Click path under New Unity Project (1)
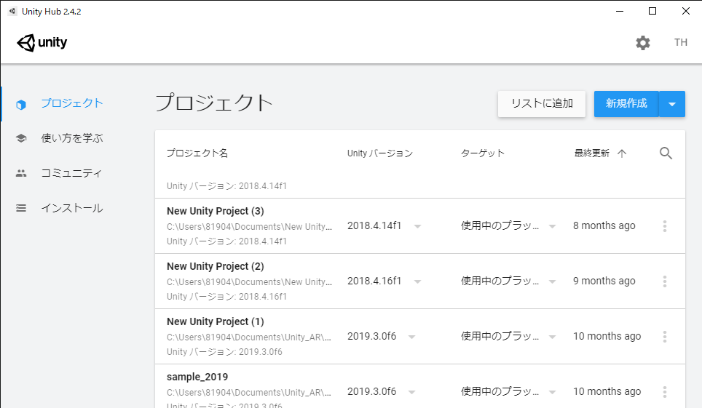Screen dimensions: 702x408 click(x=249, y=337)
